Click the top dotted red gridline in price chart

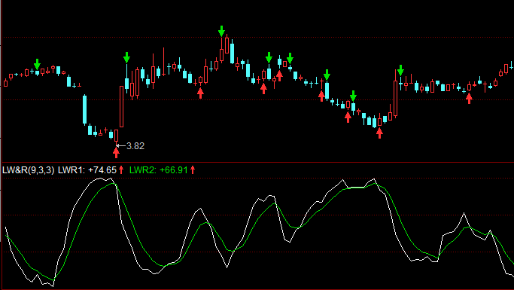point(257,38)
